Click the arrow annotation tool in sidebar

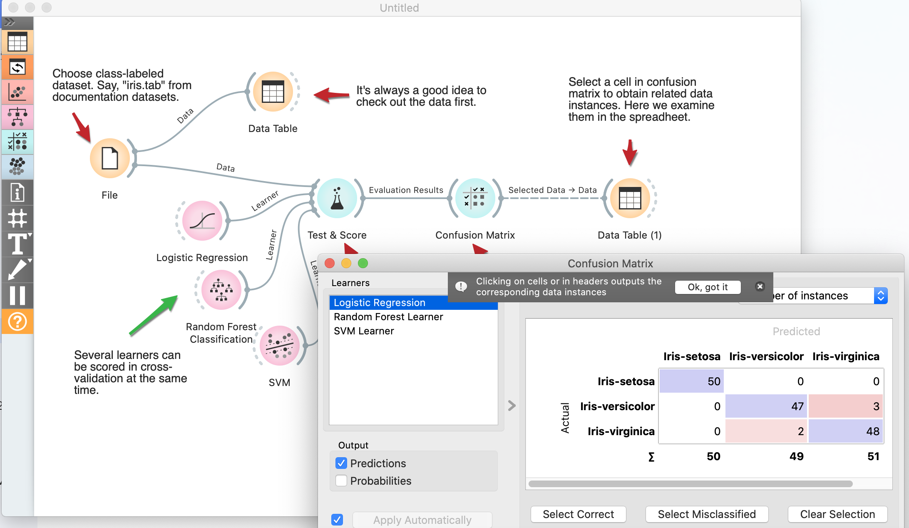pos(17,269)
